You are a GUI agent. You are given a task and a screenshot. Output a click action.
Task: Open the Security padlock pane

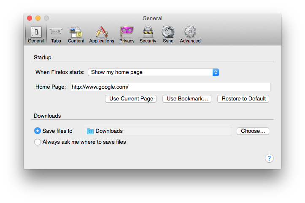pos(148,32)
